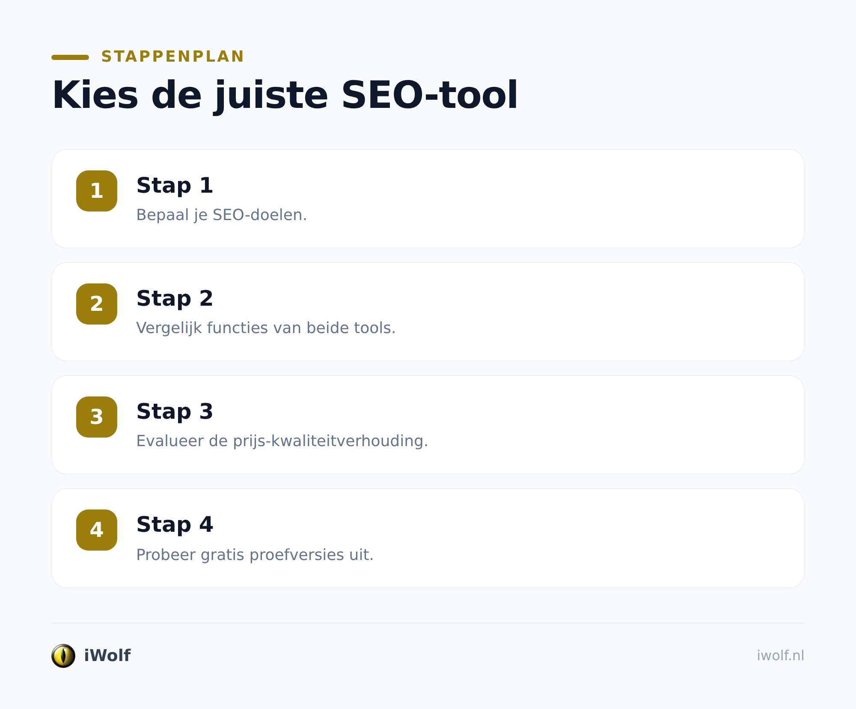Select the text Evalueer de prijs-kwaliteitverhouding.
This screenshot has height=709, width=856.
[x=282, y=441]
